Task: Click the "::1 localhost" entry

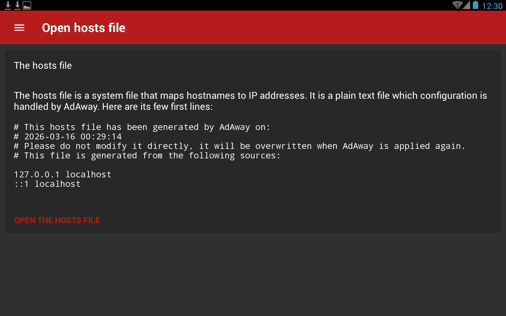Action: pos(47,184)
